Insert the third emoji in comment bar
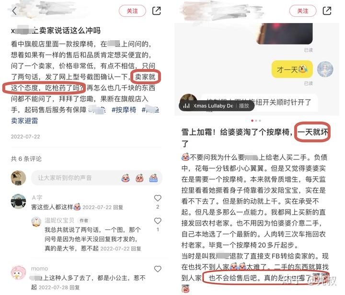This screenshot has width=345, height=295. coord(154,178)
